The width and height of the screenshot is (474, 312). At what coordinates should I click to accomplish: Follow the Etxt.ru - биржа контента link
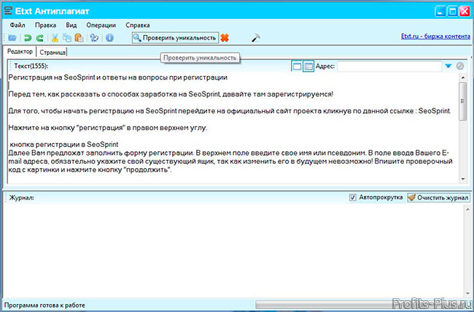pyautogui.click(x=435, y=37)
